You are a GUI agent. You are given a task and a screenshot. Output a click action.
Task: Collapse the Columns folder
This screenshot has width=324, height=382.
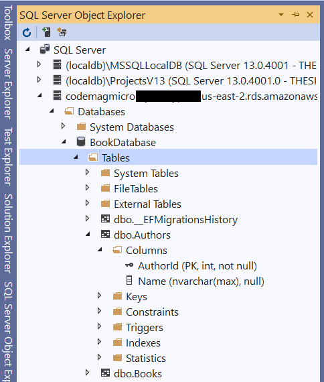point(100,249)
